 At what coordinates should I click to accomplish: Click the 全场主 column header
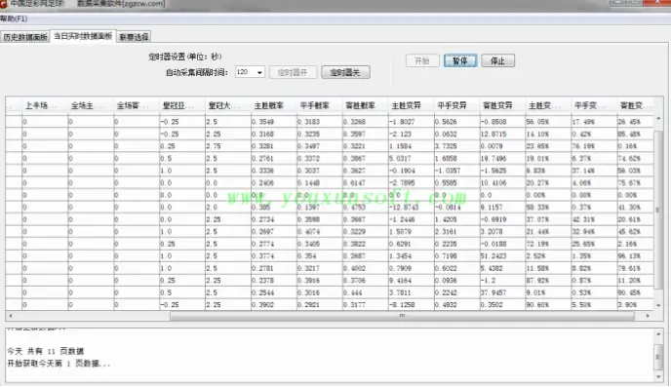point(91,105)
